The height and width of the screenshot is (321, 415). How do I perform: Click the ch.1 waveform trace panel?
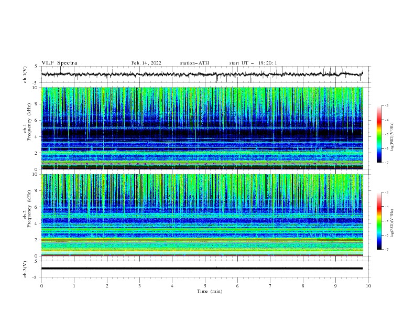(206, 74)
